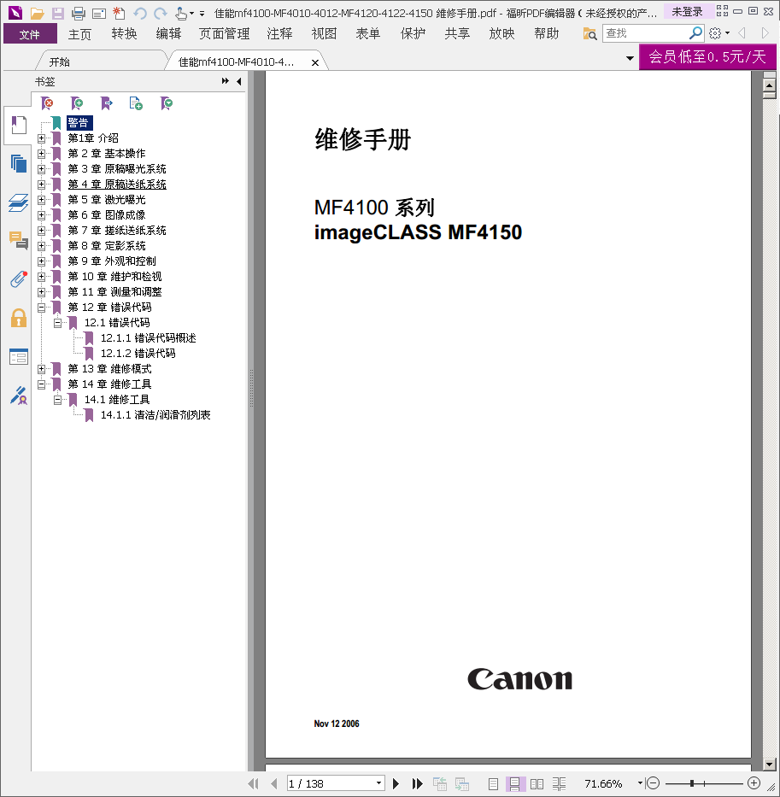Screen dimensions: 780x797
Task: Open file via folder icon in quick toolbar
Action: pos(37,13)
